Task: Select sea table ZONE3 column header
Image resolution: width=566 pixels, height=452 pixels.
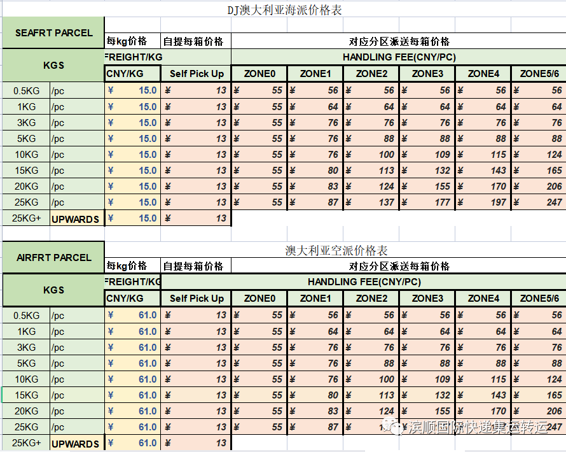Action: [x=427, y=74]
